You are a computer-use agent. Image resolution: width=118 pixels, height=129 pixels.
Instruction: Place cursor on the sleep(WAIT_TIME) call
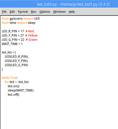pos(20,90)
